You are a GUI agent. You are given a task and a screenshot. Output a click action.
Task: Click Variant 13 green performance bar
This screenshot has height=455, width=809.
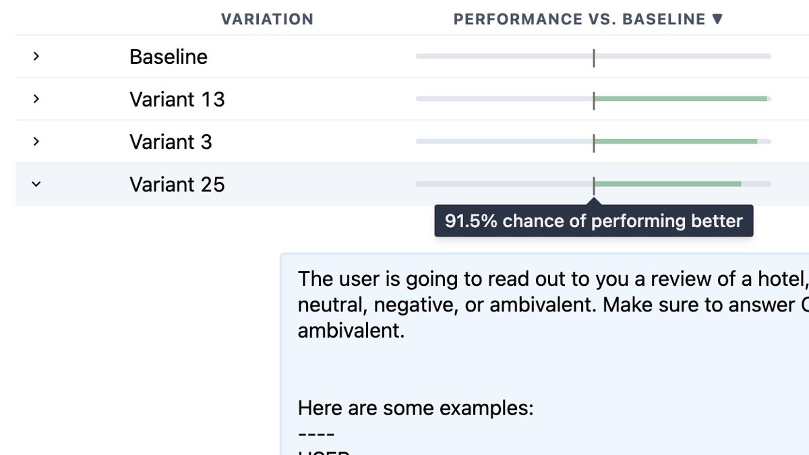point(680,98)
